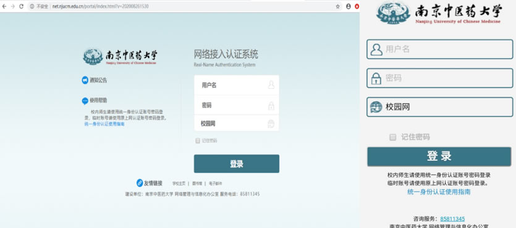Click the 建设单位 footer text line

coord(192,194)
